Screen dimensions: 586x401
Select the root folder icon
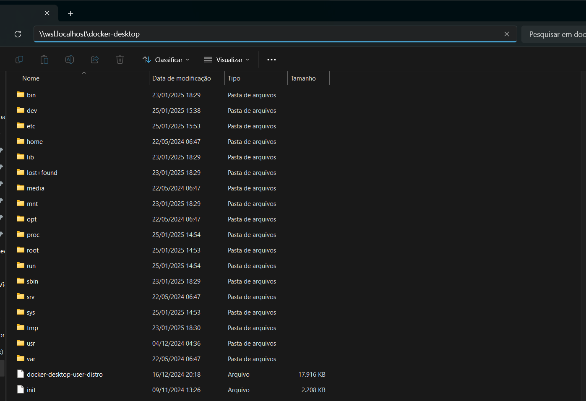tap(21, 250)
